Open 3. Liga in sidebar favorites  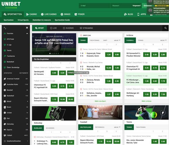[9, 45]
